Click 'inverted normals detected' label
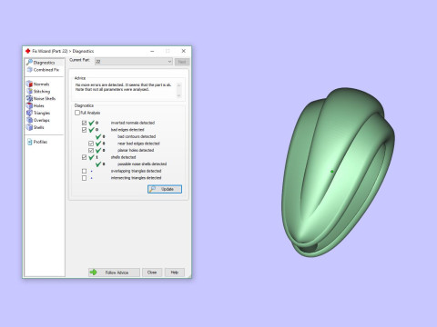The image size is (437, 327). 133,123
